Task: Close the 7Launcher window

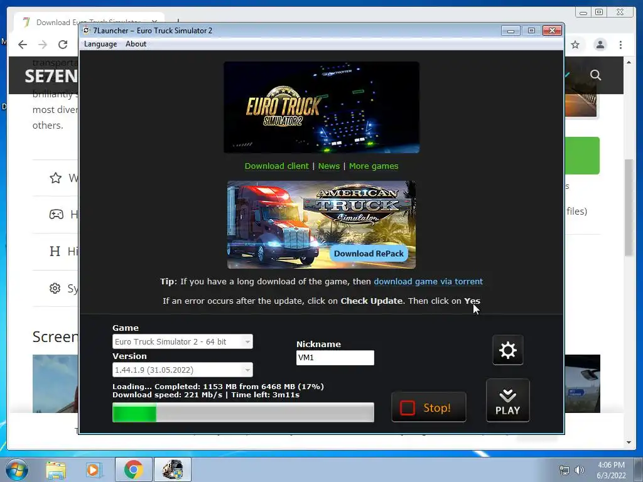Action: [552, 31]
